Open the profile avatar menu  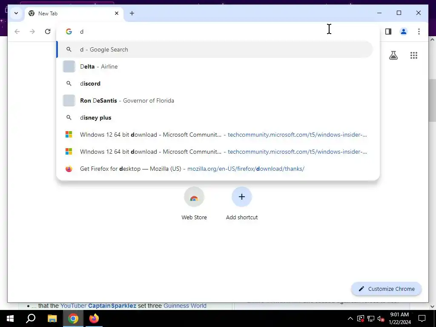[x=404, y=32]
